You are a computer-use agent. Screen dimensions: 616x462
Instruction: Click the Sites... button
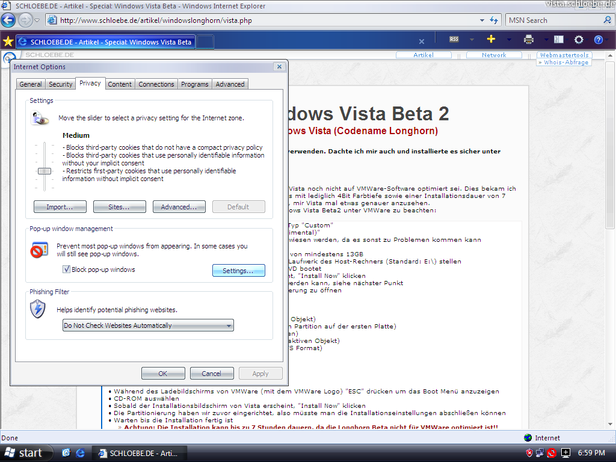click(119, 207)
